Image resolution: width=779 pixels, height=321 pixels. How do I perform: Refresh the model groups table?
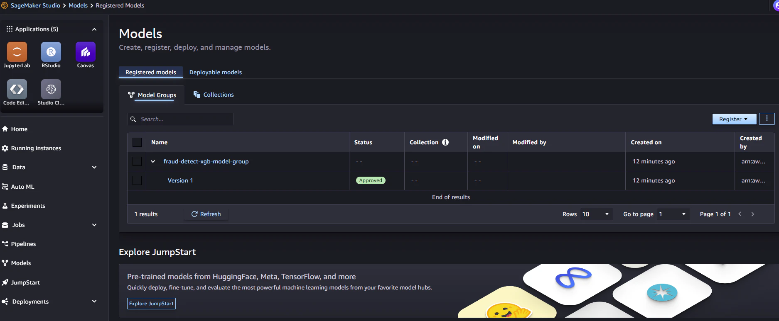[206, 214]
